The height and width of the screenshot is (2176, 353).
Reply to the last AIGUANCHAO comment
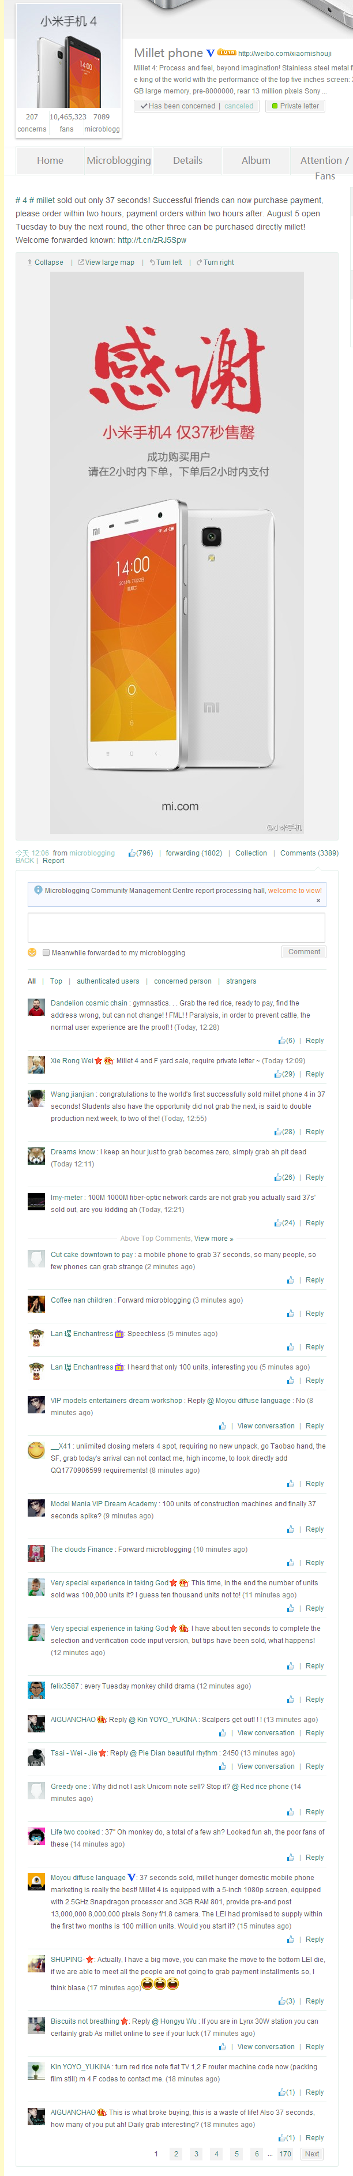[314, 2138]
